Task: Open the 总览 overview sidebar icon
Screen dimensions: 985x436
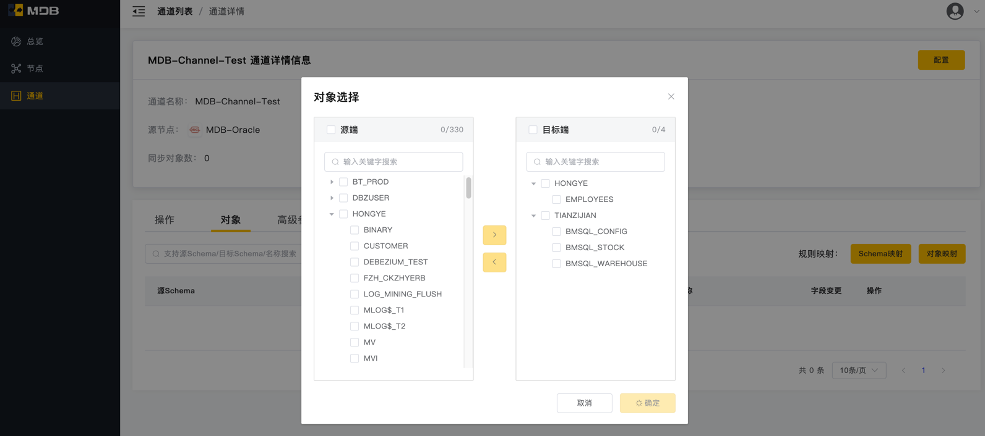Action: 16,41
